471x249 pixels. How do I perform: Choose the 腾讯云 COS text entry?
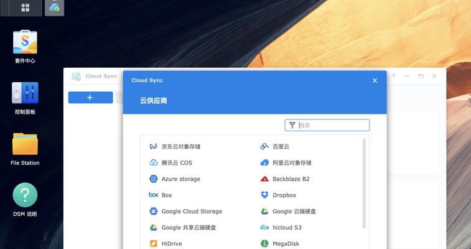pyautogui.click(x=177, y=163)
